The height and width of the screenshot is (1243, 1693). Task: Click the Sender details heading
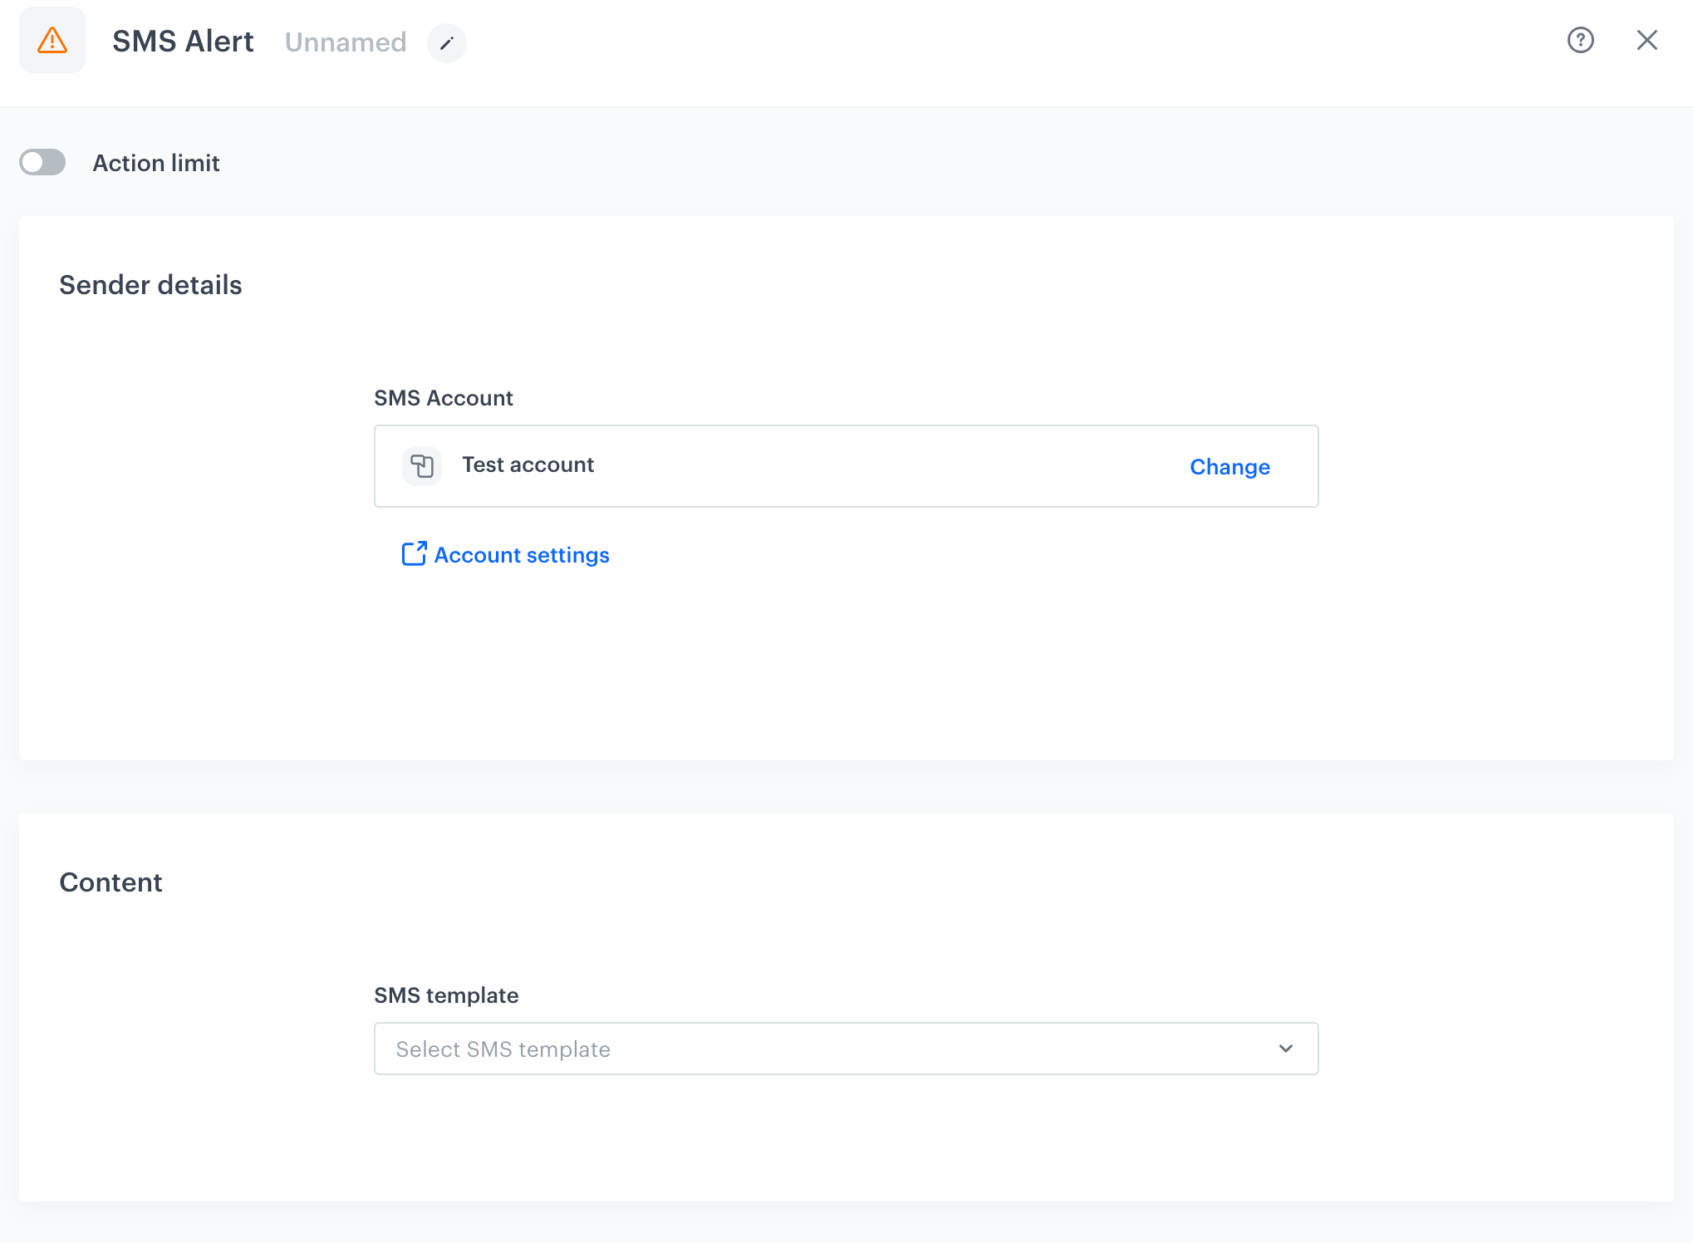point(150,285)
